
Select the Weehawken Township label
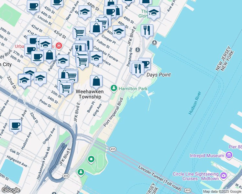click(x=90, y=94)
